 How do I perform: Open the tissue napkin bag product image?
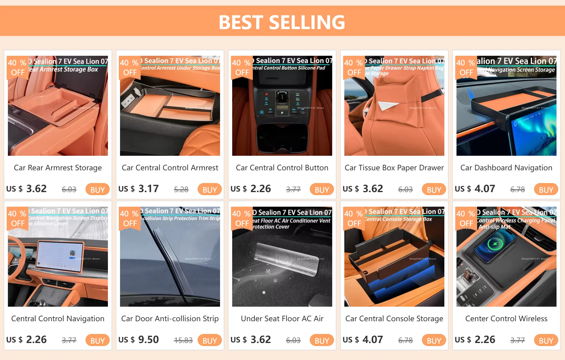394,105
